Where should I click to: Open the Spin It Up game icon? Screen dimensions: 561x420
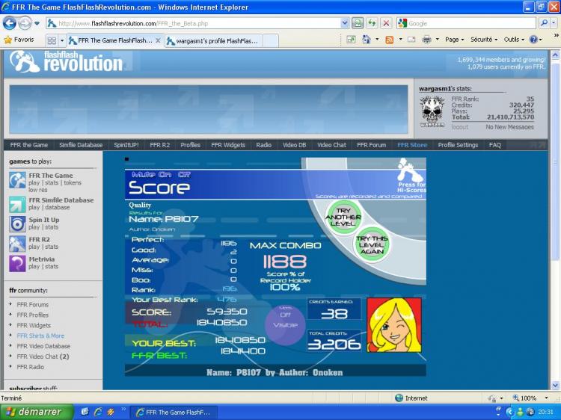[x=17, y=223]
